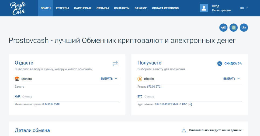
Task: Click the warning triangle icon
Action: [x=184, y=131]
